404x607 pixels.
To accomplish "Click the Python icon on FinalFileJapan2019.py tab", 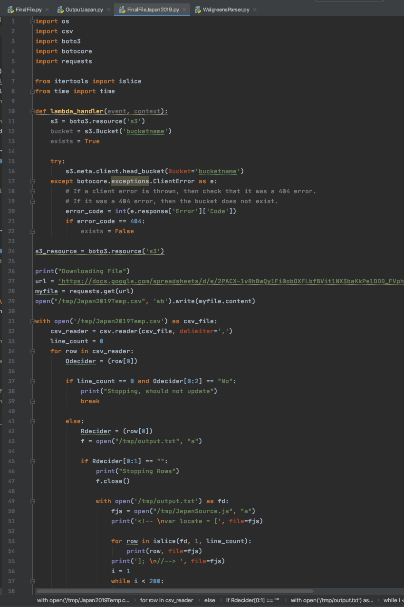I will tap(122, 10).
